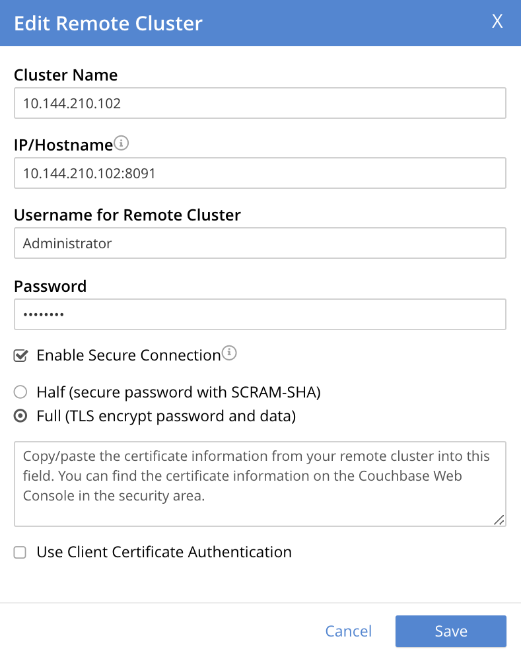Disable the Enable Secure Connection checkbox
The height and width of the screenshot is (657, 521).
(x=20, y=355)
